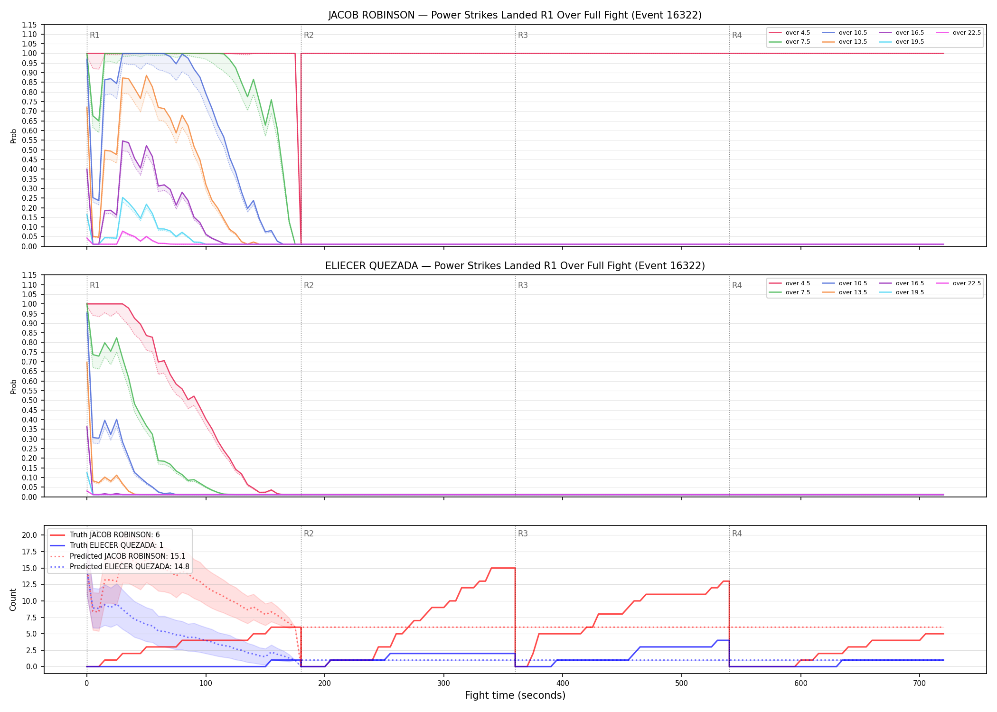Click the x-axis tick label '100'

pyautogui.click(x=206, y=684)
